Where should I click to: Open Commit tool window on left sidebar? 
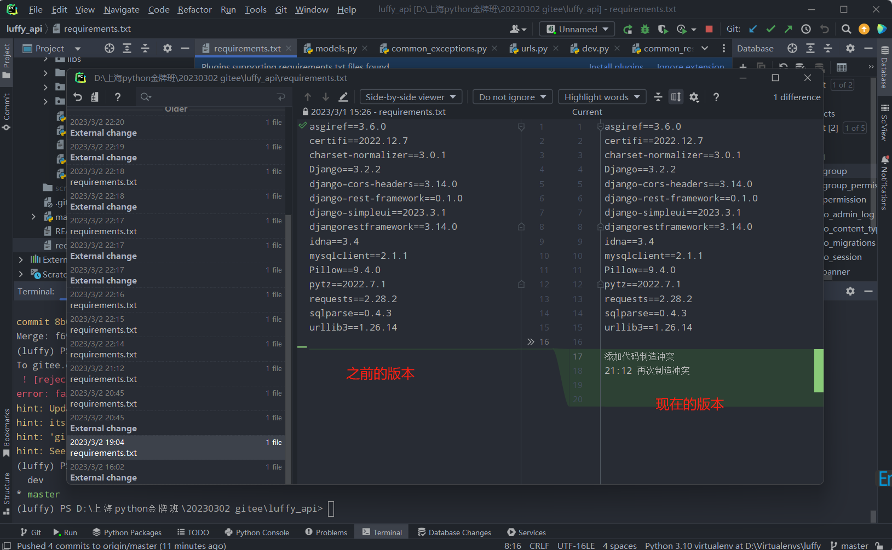[7, 111]
